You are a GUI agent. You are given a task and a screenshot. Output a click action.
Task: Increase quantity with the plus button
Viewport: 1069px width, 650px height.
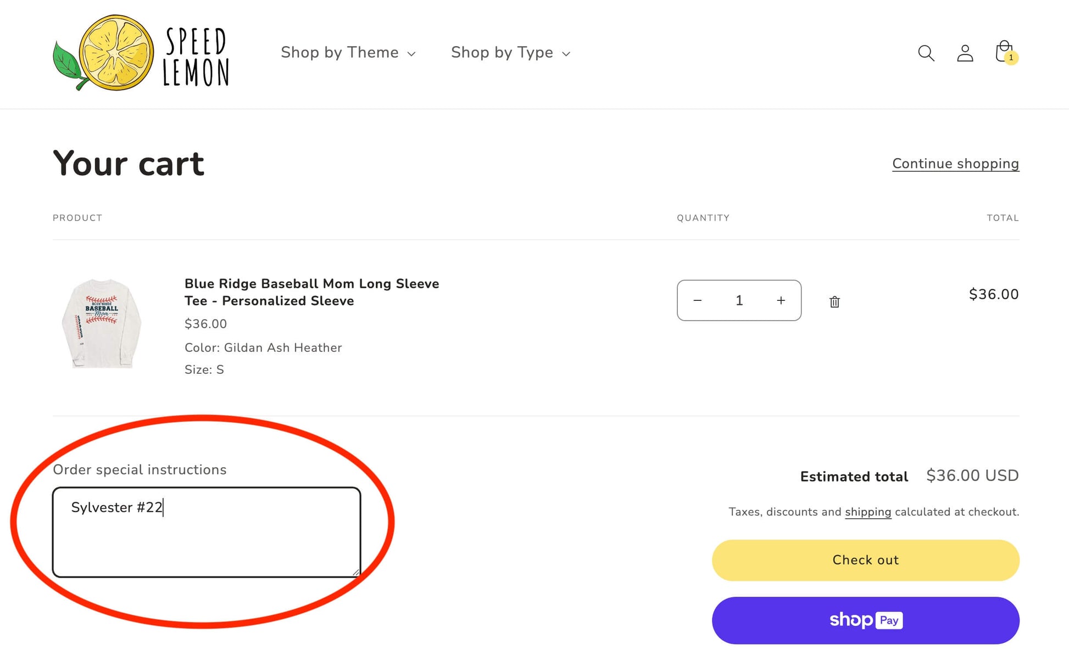click(781, 300)
